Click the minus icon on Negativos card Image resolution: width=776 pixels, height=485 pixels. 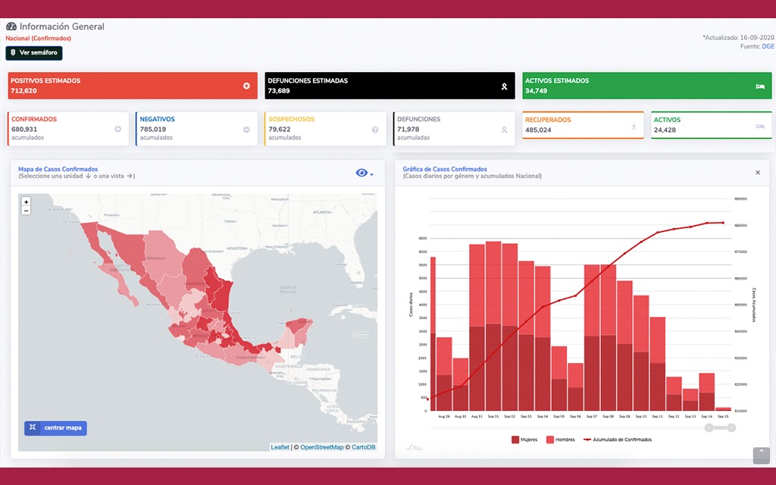click(x=246, y=130)
